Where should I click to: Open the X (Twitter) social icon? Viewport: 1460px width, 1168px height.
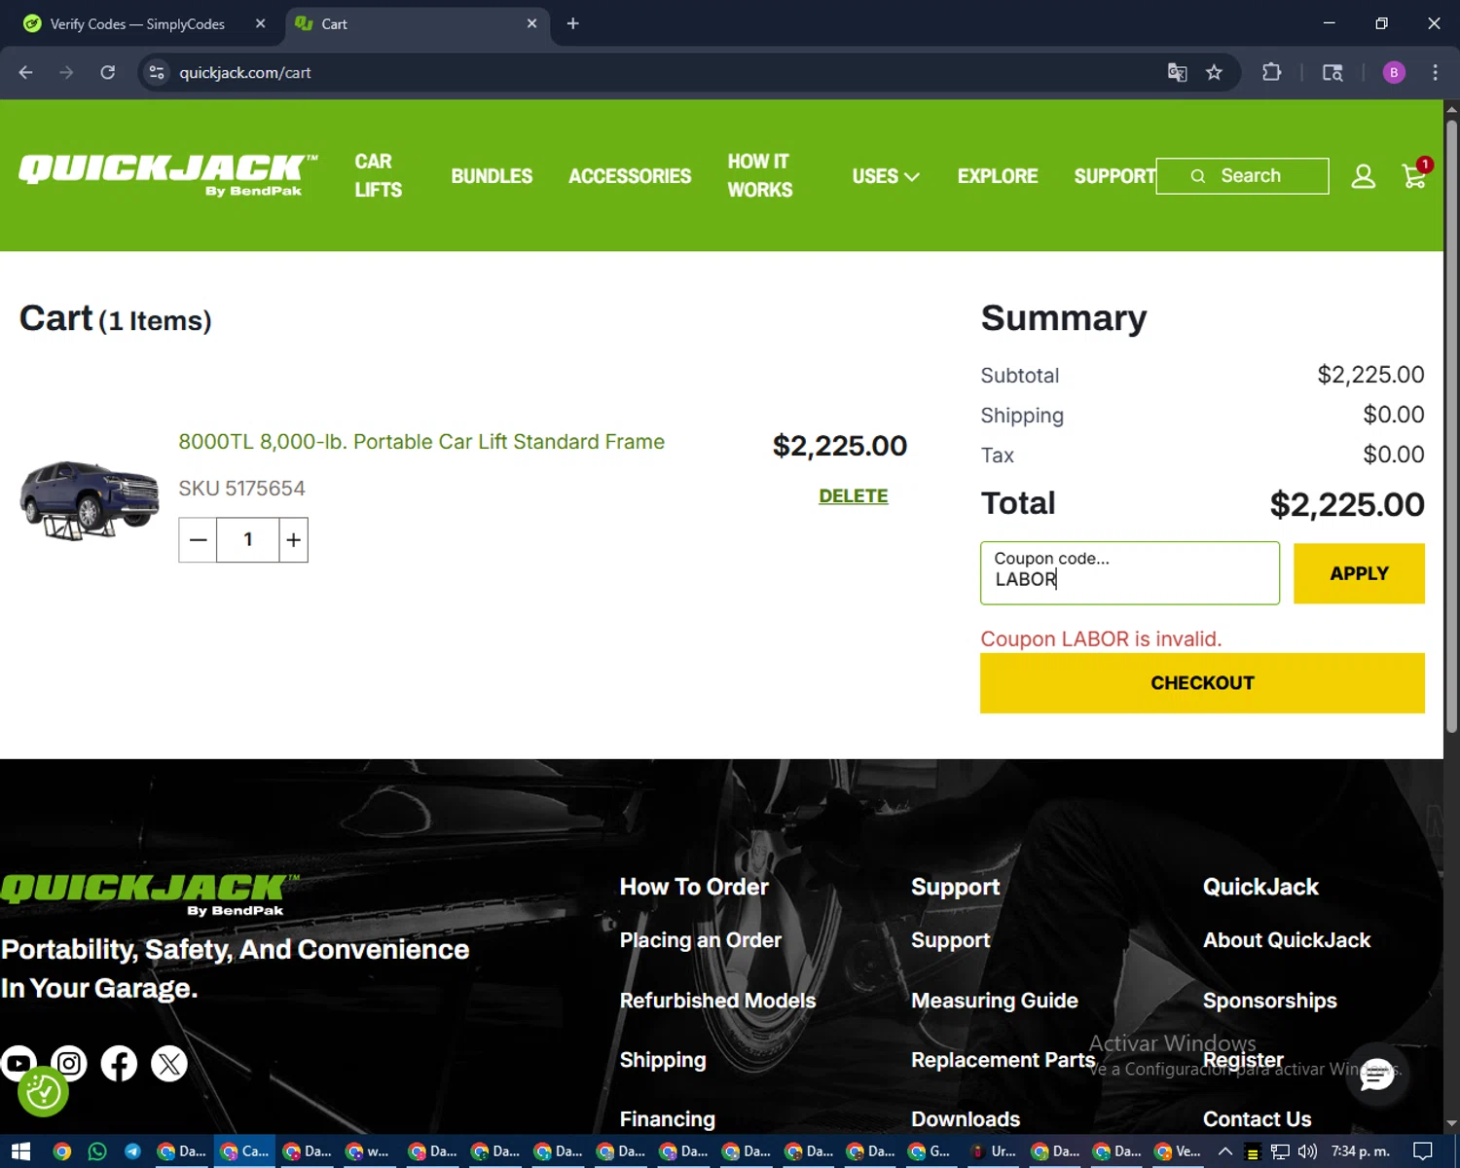point(169,1063)
